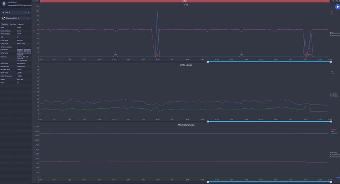Screen dimensions: 340x184
Task: Click the blue plus icon to add a chart
Action: (338, 178)
